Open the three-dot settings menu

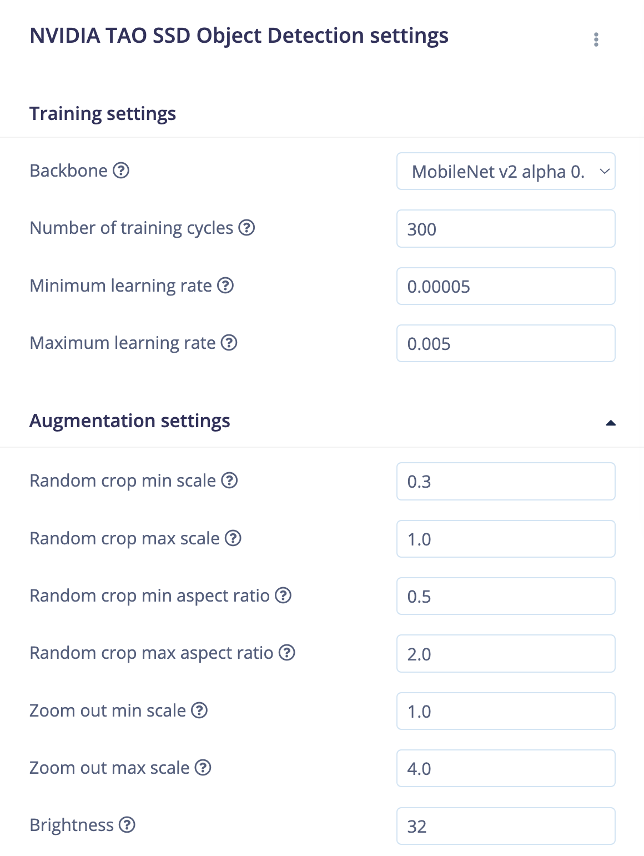pyautogui.click(x=596, y=39)
